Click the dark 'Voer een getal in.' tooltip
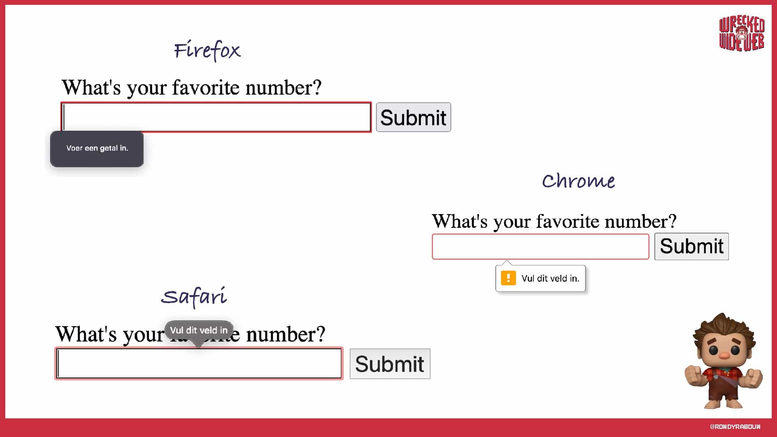The width and height of the screenshot is (777, 437). (97, 148)
